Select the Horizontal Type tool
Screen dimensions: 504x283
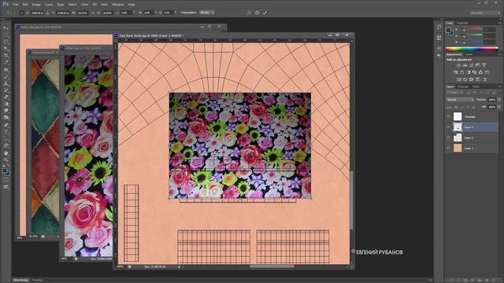(x=6, y=132)
